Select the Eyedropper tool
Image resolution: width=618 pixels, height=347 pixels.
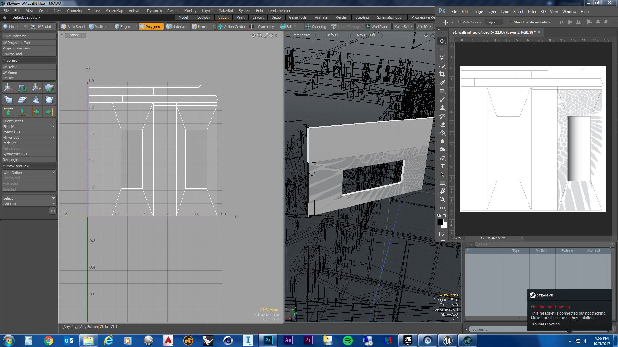click(x=442, y=83)
